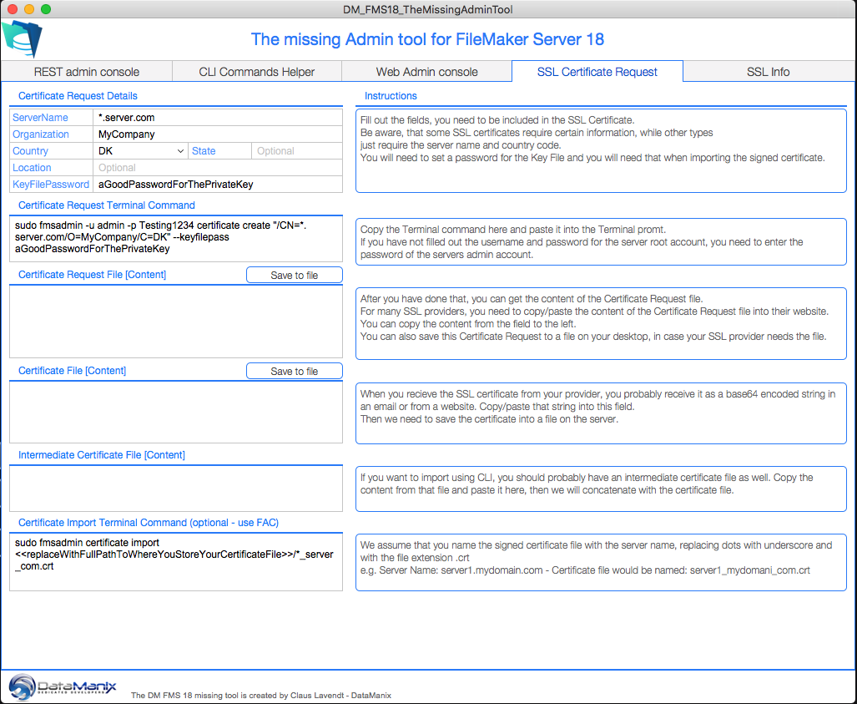Click the 'State' field label
This screenshot has height=704, width=857.
click(204, 151)
